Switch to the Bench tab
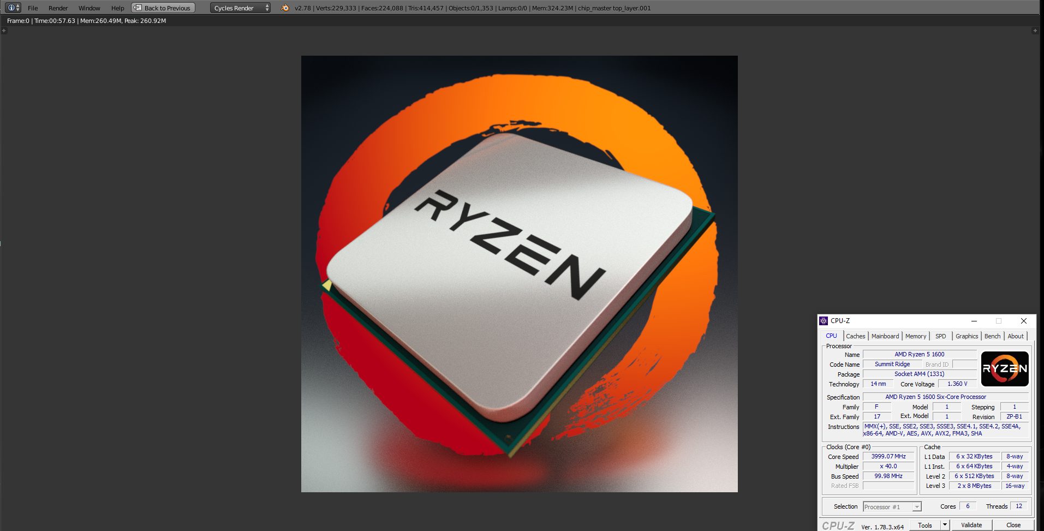The height and width of the screenshot is (531, 1044). coord(992,336)
